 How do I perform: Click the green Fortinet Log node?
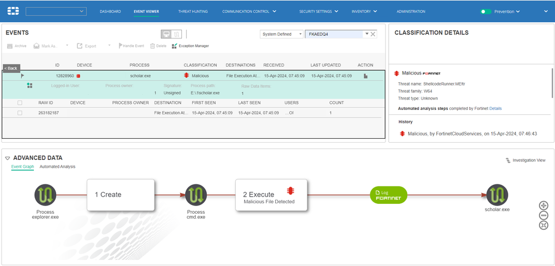point(389,195)
